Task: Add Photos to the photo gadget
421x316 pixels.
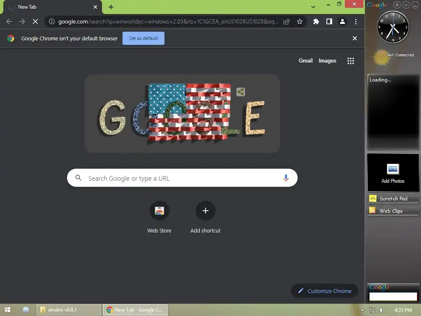Action: 393,173
